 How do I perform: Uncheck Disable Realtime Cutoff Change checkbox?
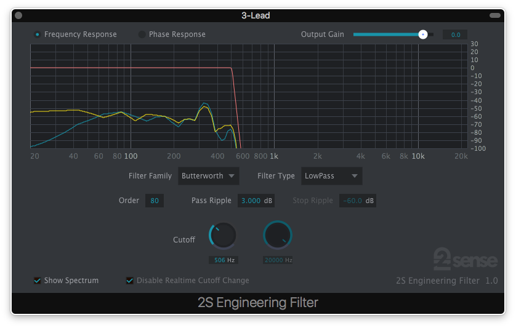[x=130, y=281]
